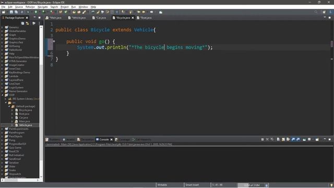
Task: Select Vehicle.java in Package Explorer
Action: pyautogui.click(x=26, y=125)
